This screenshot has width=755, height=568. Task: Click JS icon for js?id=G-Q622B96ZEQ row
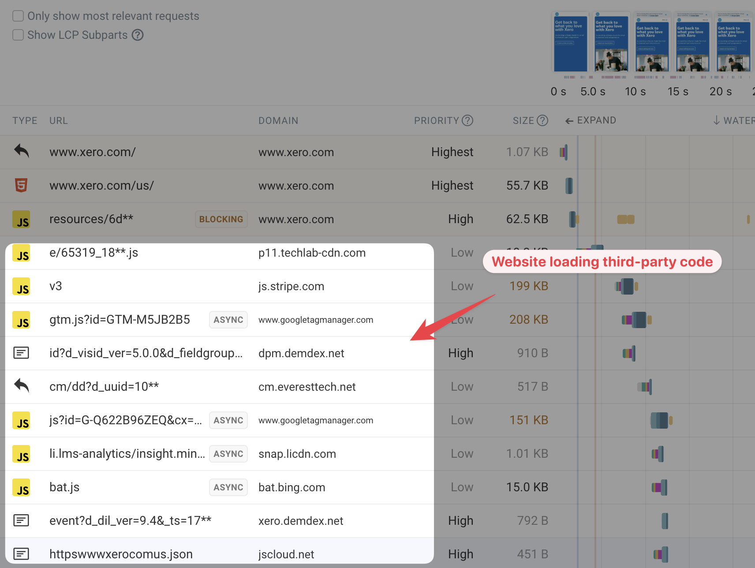[21, 420]
